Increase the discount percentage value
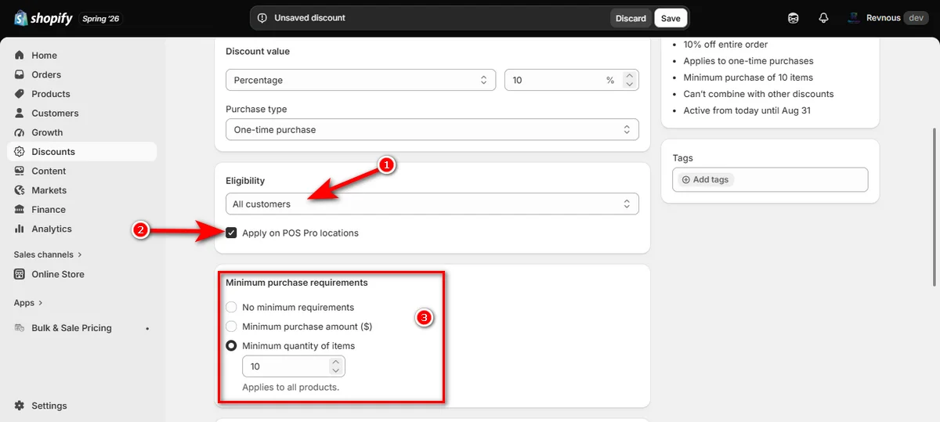 click(x=629, y=76)
